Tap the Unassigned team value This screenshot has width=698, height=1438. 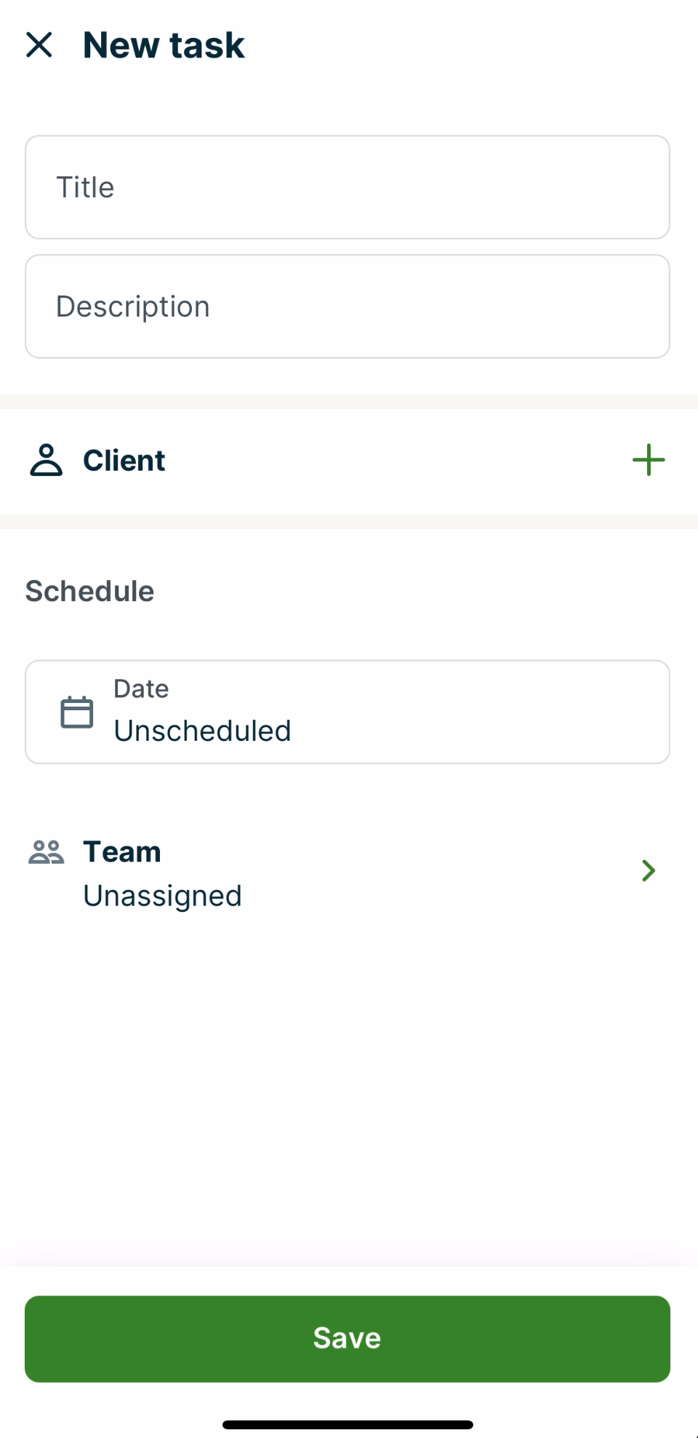pos(162,896)
